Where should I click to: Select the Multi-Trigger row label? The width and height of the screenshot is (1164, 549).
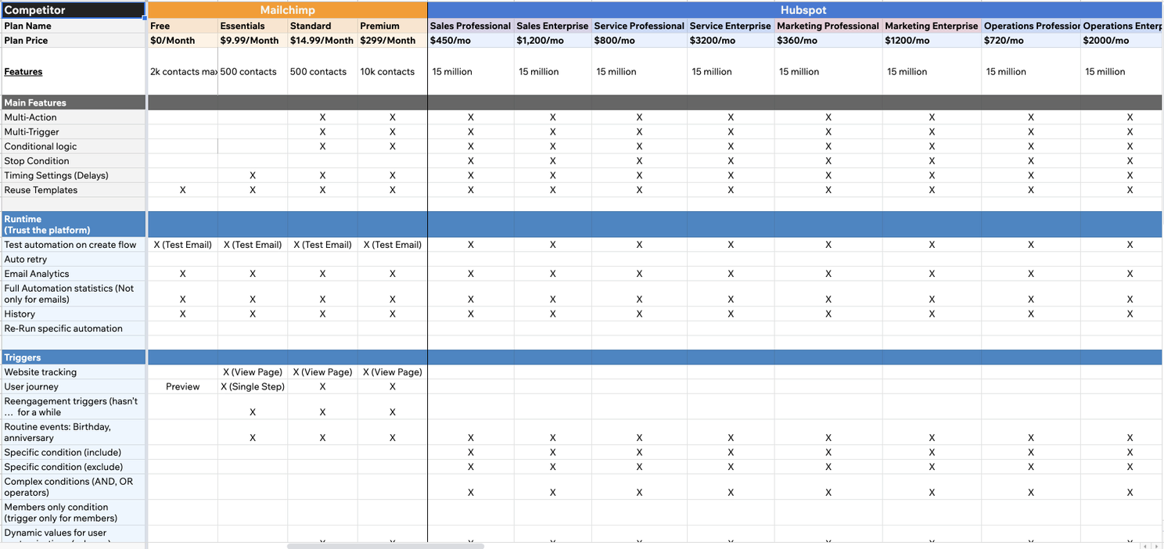coord(73,132)
